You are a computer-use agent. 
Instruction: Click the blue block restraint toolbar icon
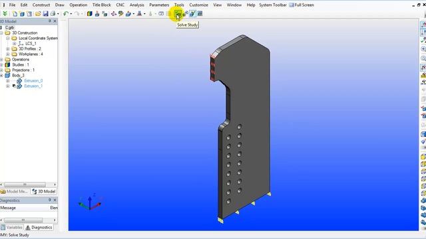pyautogui.click(x=128, y=13)
